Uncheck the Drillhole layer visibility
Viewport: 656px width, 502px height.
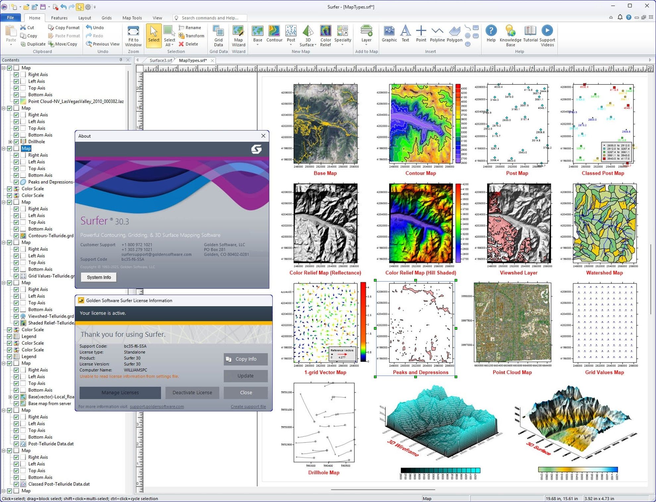pos(16,141)
